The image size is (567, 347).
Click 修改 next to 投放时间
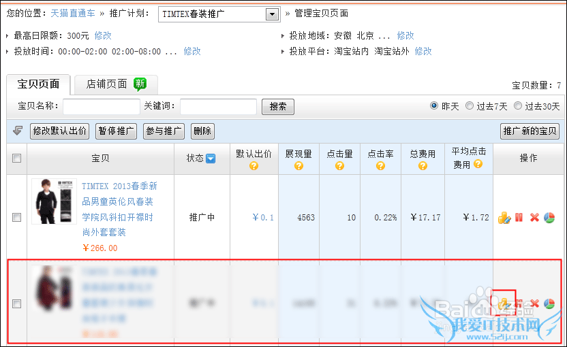[192, 51]
